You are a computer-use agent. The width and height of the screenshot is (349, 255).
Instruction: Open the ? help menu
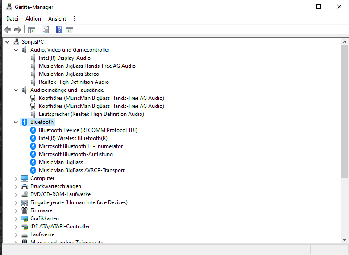click(x=75, y=19)
